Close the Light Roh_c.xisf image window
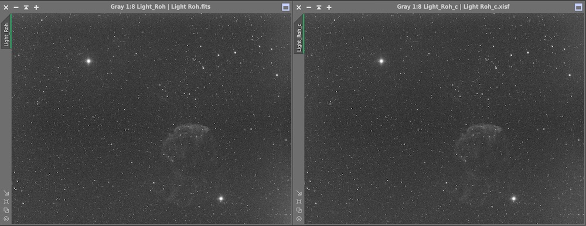 pos(299,7)
